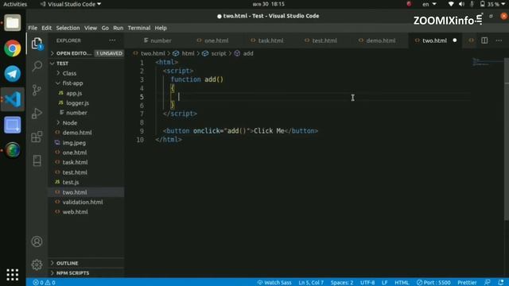Open the Manage gear in activity bar
Screen dimensions: 509x286
point(37,265)
